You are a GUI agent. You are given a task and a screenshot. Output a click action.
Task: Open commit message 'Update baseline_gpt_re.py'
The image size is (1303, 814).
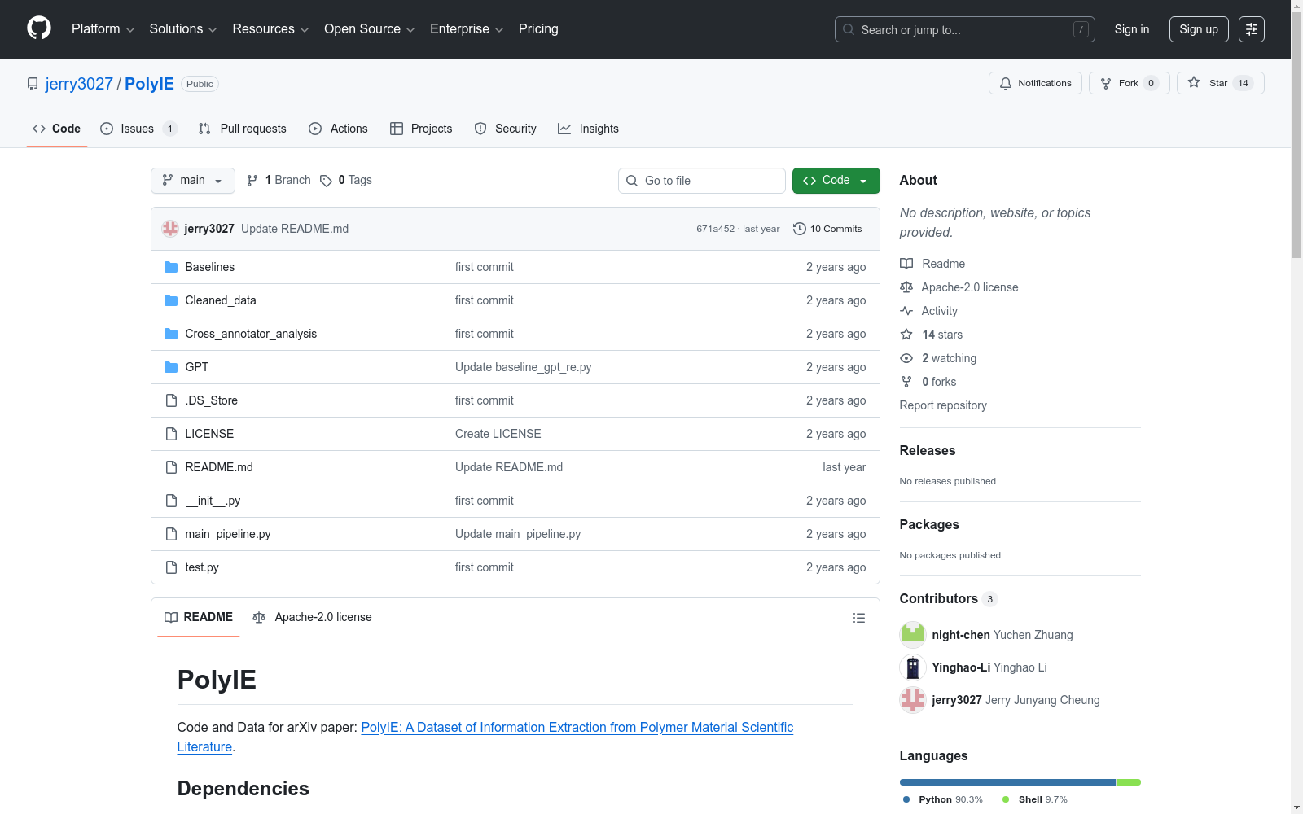point(524,367)
